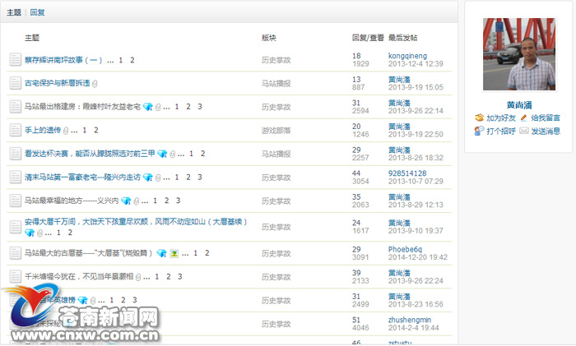Click thread icon beside 千米塘堤今犹在

pyautogui.click(x=16, y=277)
